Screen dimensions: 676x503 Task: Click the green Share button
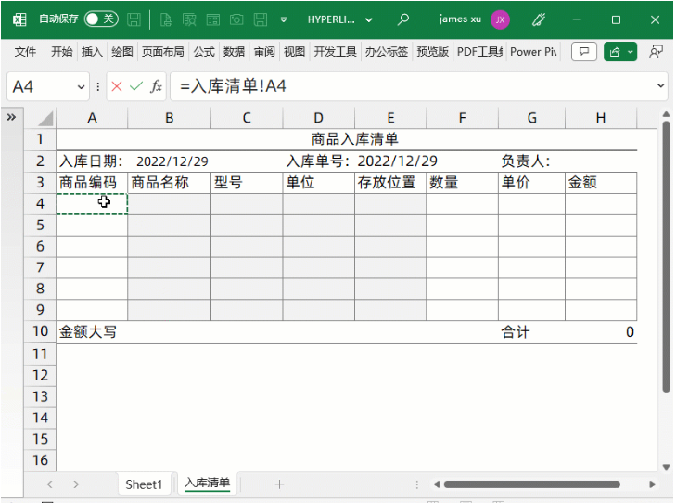click(620, 52)
